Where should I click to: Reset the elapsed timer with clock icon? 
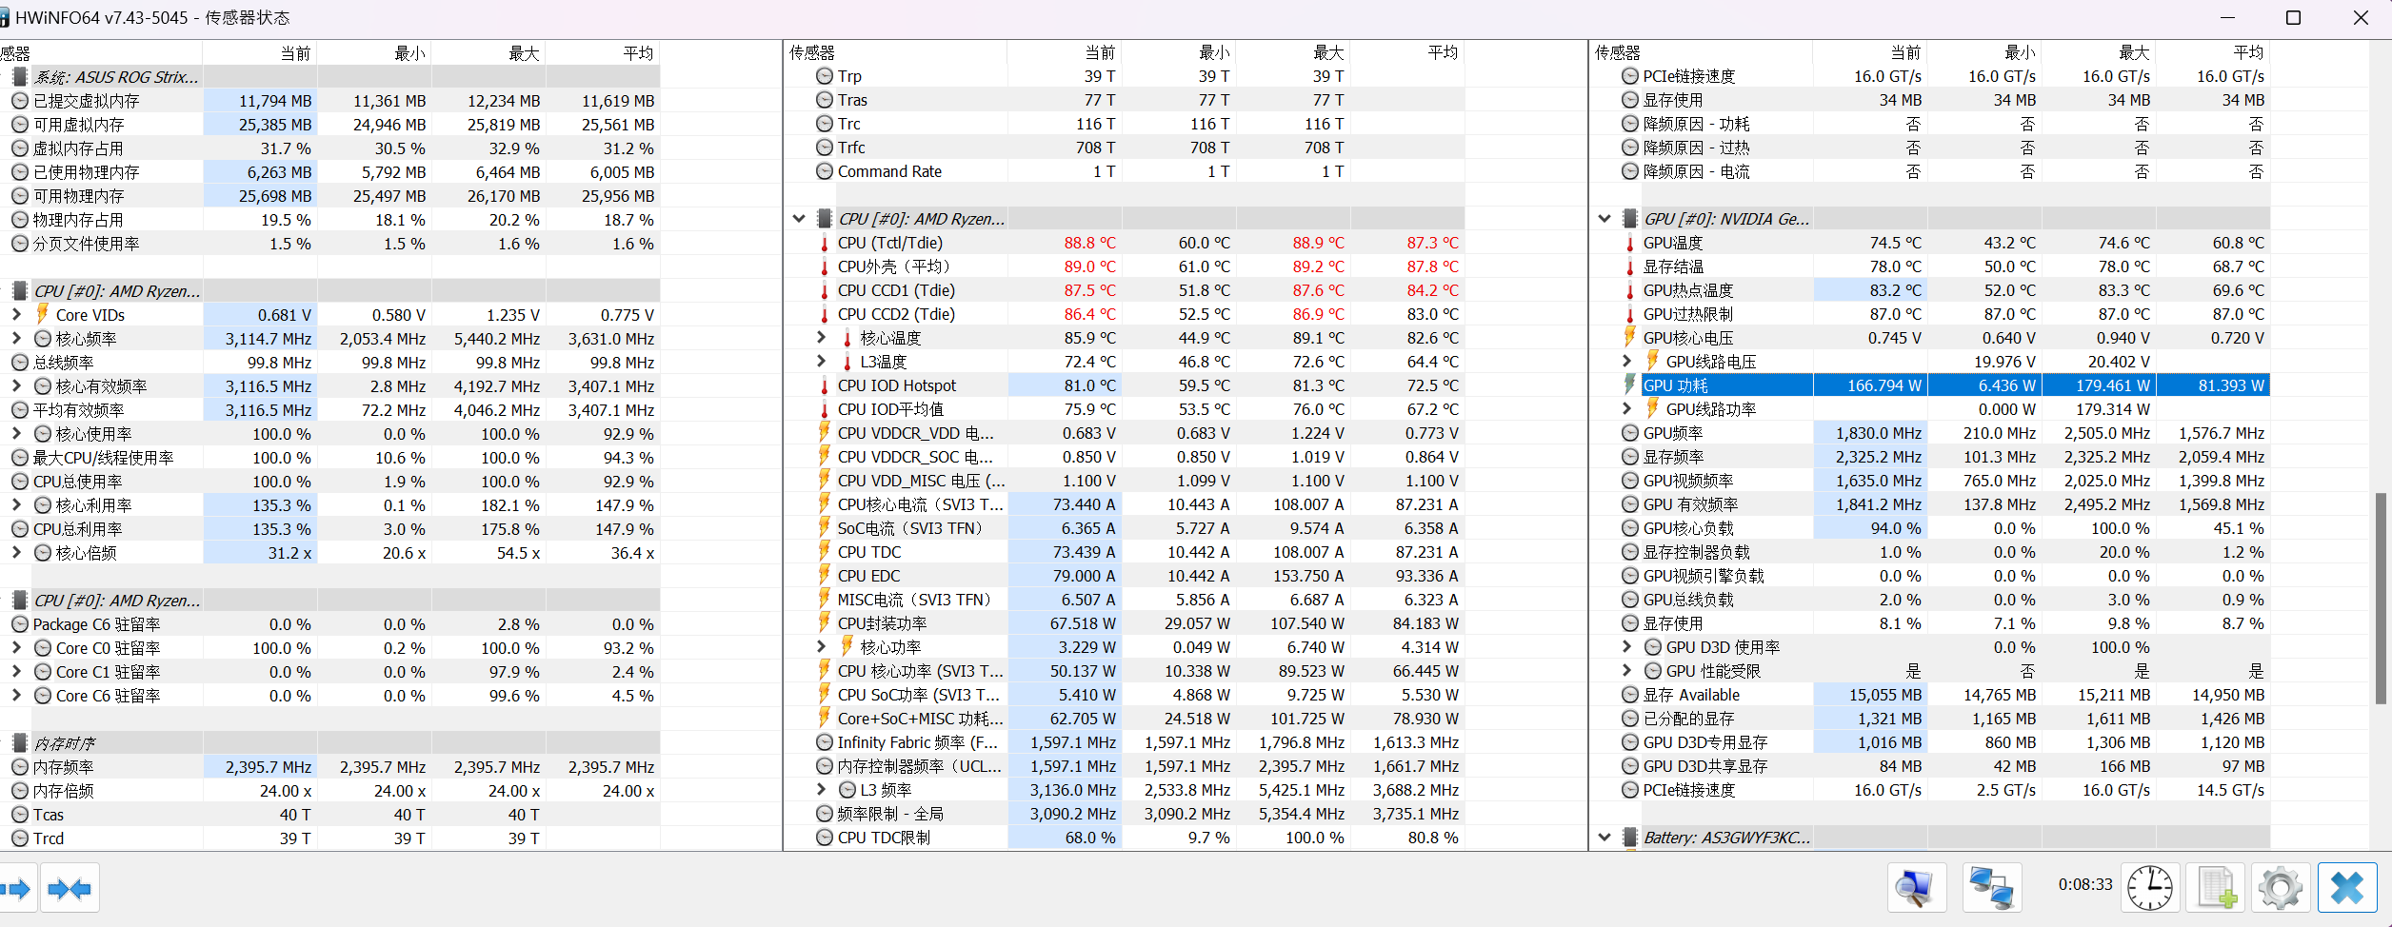pos(2150,889)
